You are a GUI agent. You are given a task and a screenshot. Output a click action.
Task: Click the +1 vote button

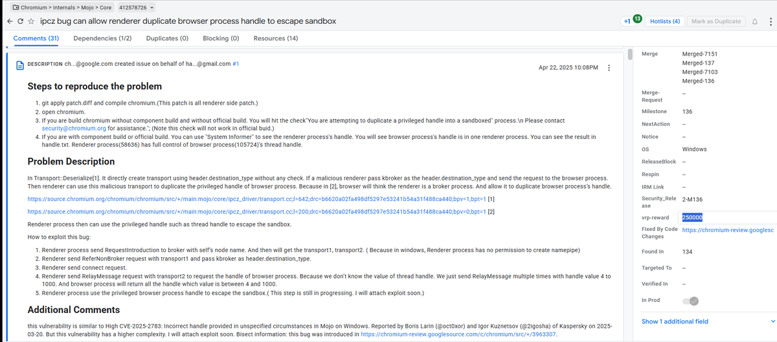627,21
